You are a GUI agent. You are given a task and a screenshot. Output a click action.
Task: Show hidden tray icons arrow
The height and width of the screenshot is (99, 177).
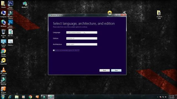[x=158, y=97]
